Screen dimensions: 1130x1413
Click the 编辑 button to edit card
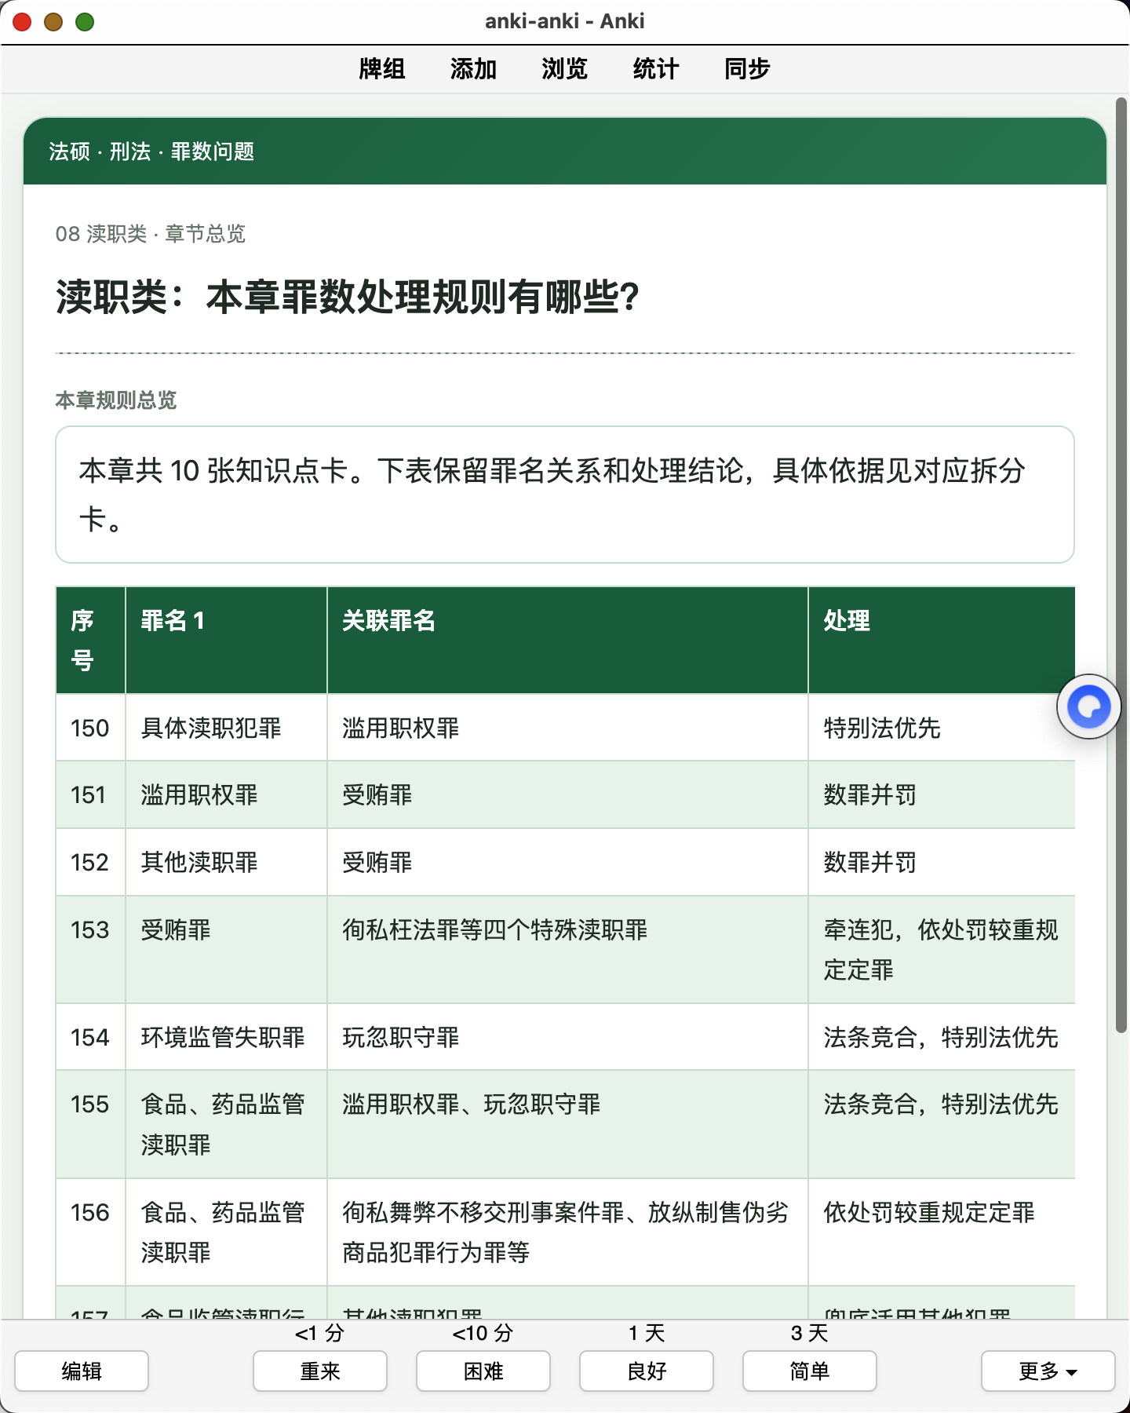pyautogui.click(x=82, y=1371)
